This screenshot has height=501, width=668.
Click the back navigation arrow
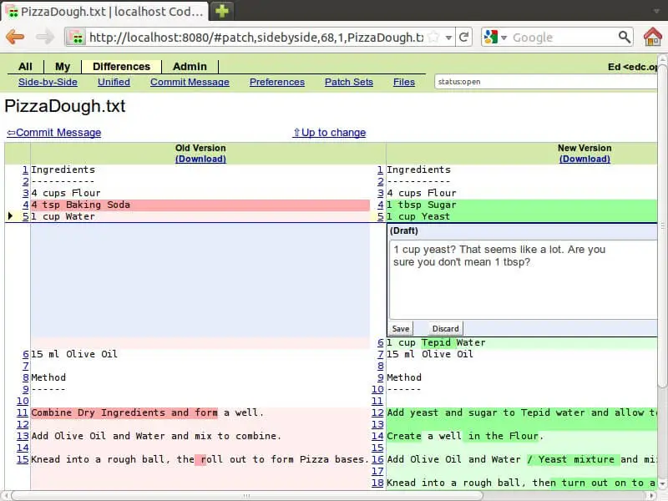16,37
